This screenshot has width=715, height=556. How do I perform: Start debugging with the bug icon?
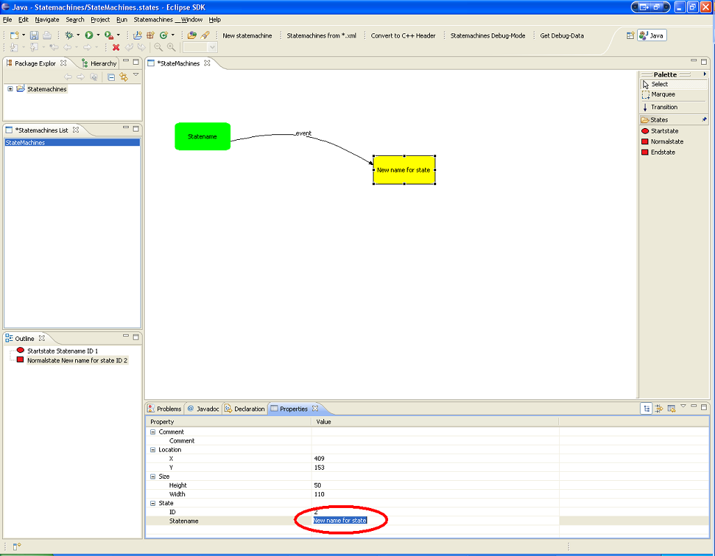click(x=70, y=35)
